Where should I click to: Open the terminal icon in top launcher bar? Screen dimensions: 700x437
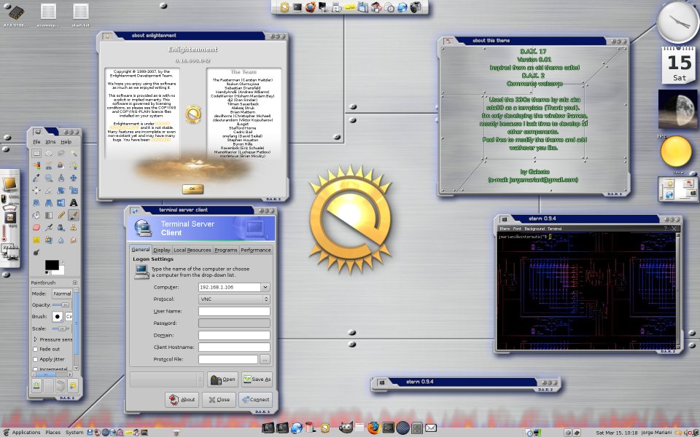297,7
